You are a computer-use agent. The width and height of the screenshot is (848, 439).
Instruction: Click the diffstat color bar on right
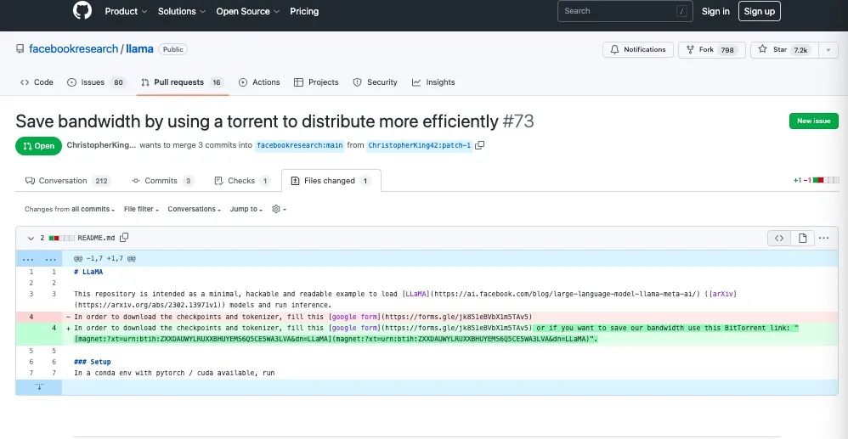coord(825,181)
